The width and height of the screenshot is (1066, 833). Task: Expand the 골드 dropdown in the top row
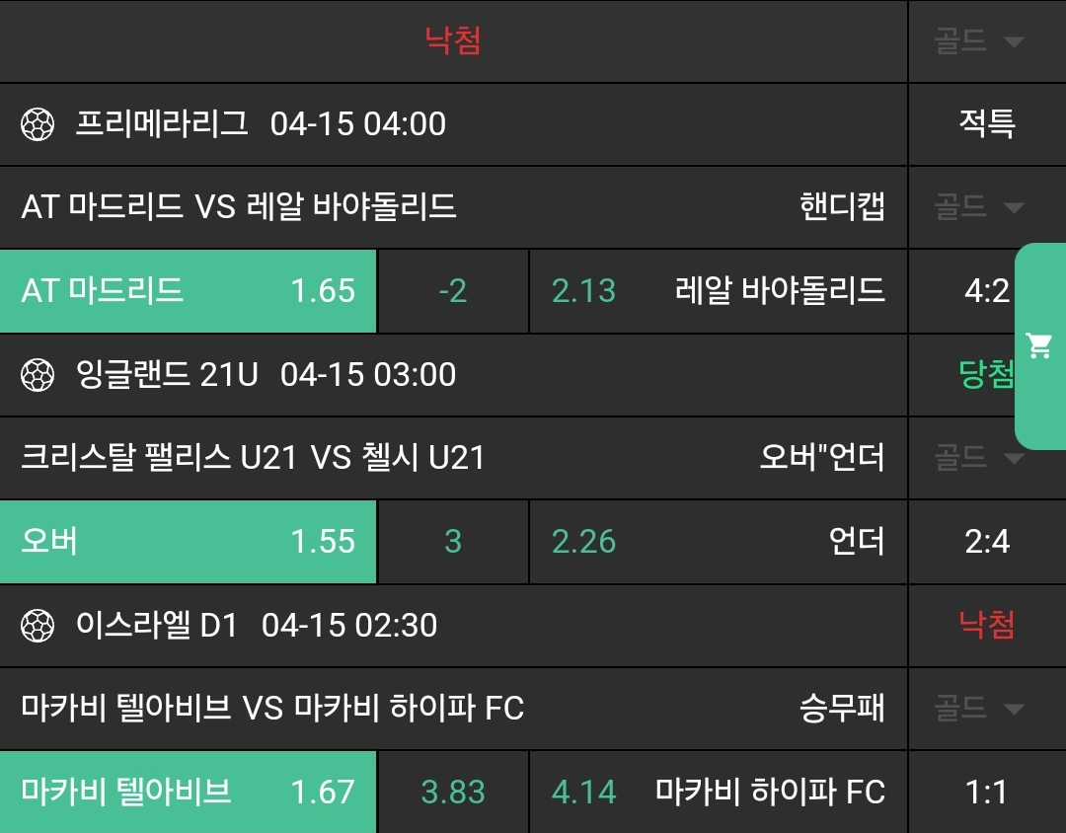978,41
